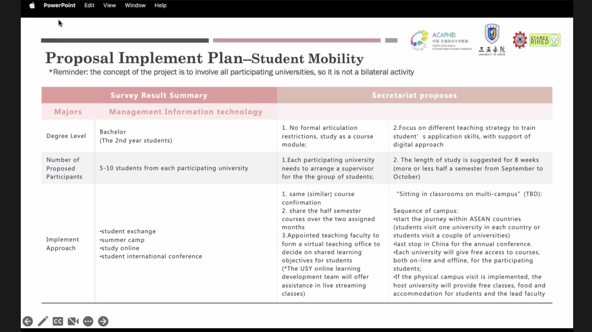Open the PowerPoint application menu
592x332 pixels.
(59, 5)
